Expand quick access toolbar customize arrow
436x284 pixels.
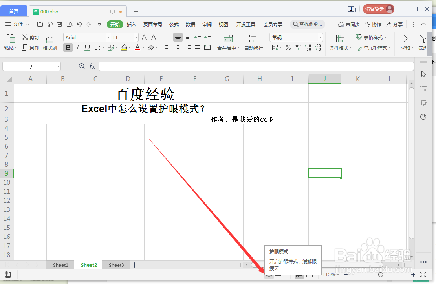(99, 24)
